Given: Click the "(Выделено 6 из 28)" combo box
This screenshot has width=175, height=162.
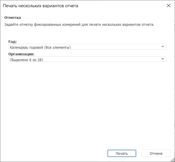Looking at the screenshot, I should pyautogui.click(x=87, y=59).
